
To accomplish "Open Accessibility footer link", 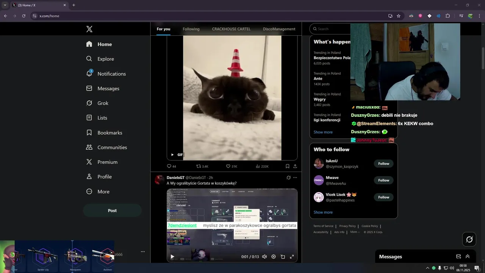I will (321, 232).
